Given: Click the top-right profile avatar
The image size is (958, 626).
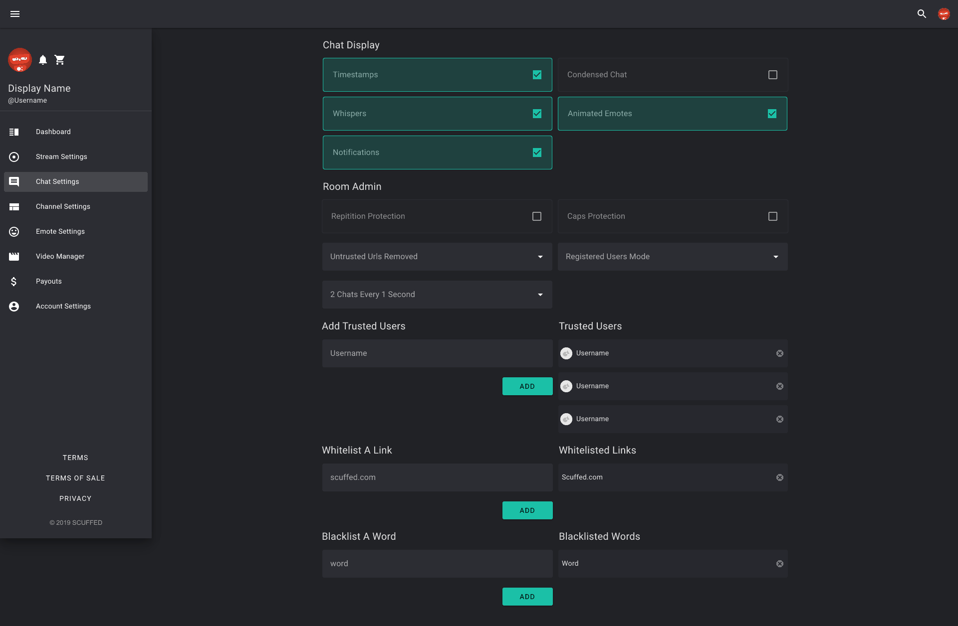Looking at the screenshot, I should 944,14.
